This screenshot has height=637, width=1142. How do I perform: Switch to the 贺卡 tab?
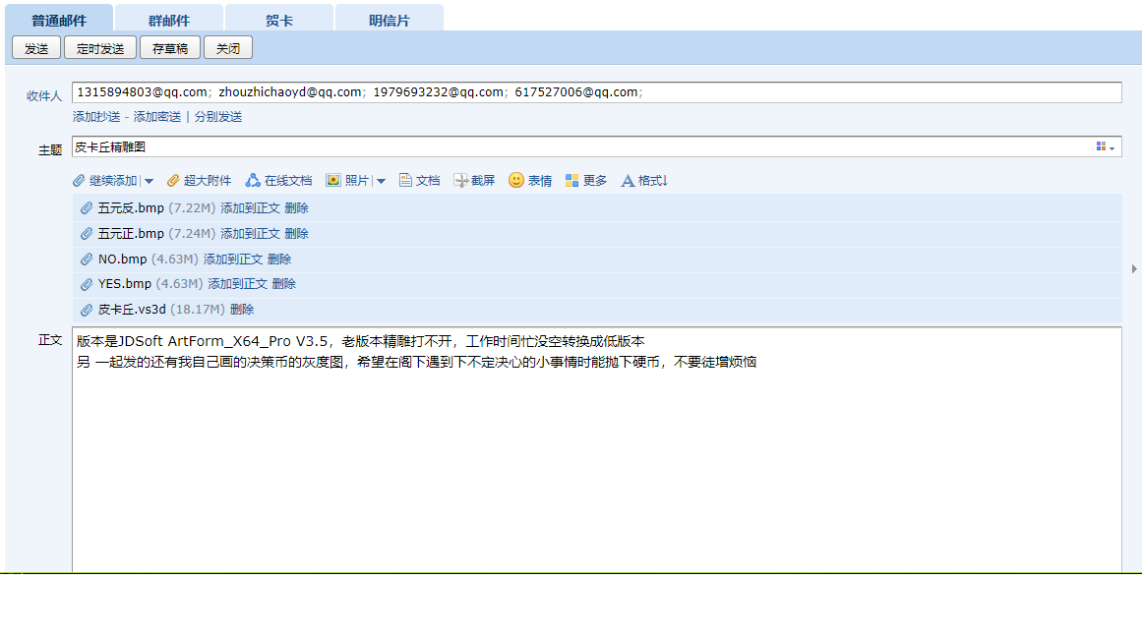tap(279, 19)
